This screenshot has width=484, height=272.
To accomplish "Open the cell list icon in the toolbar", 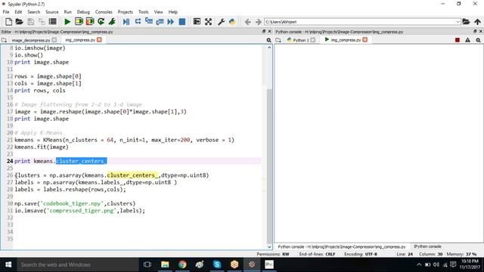I will (x=53, y=22).
